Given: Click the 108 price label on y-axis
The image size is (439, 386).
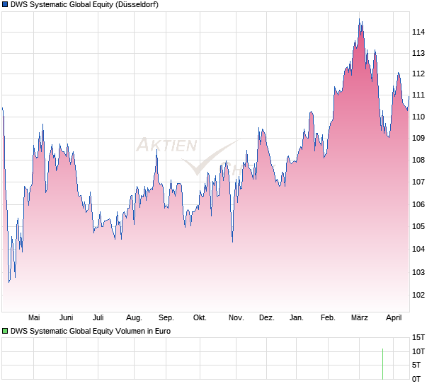Looking at the screenshot, I should pos(418,160).
